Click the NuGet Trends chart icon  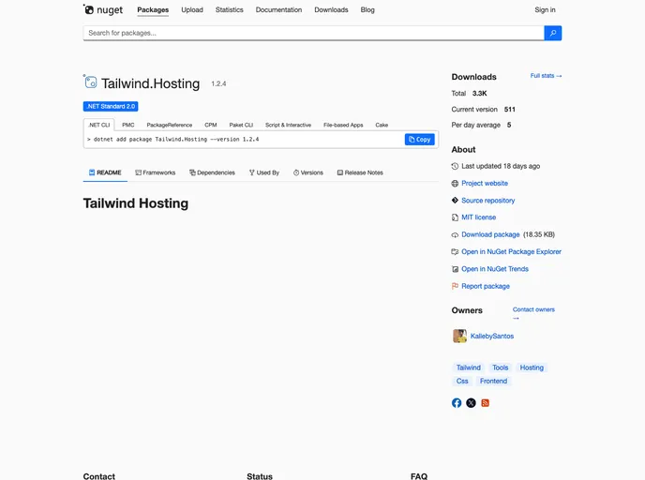(455, 269)
